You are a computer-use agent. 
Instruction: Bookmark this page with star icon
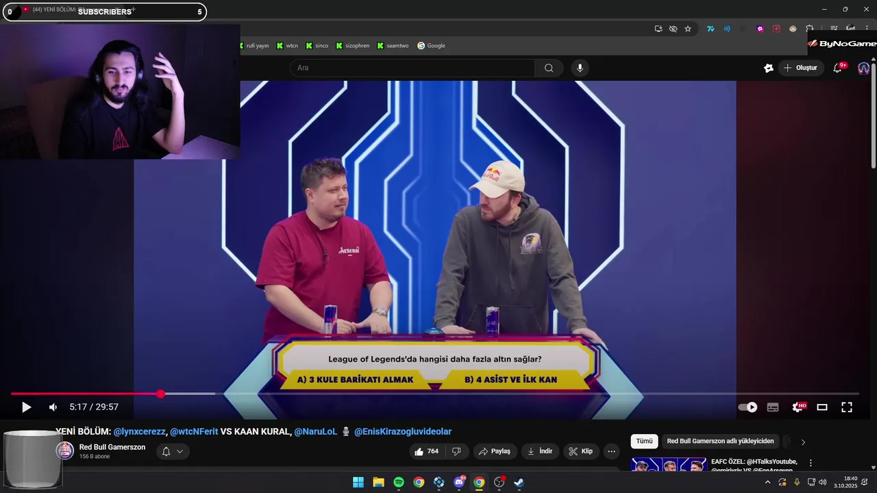pyautogui.click(x=688, y=29)
